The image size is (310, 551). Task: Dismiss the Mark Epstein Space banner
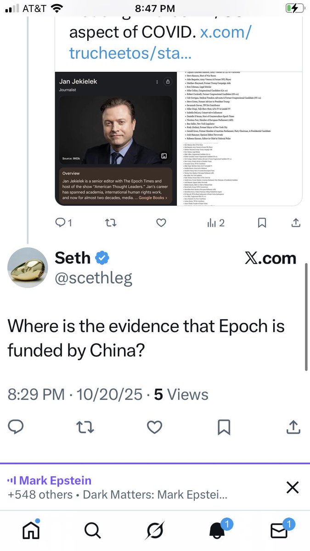pyautogui.click(x=293, y=487)
